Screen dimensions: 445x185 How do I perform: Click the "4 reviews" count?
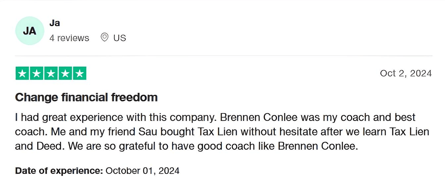[69, 38]
